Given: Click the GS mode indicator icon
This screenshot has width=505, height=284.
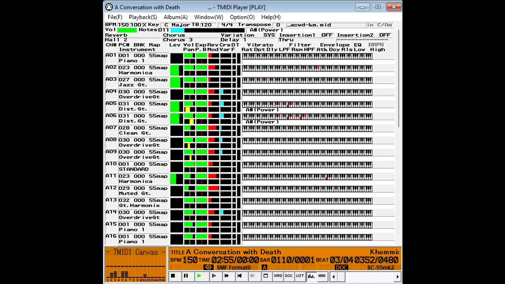Looking at the screenshot, I should [x=208, y=267].
